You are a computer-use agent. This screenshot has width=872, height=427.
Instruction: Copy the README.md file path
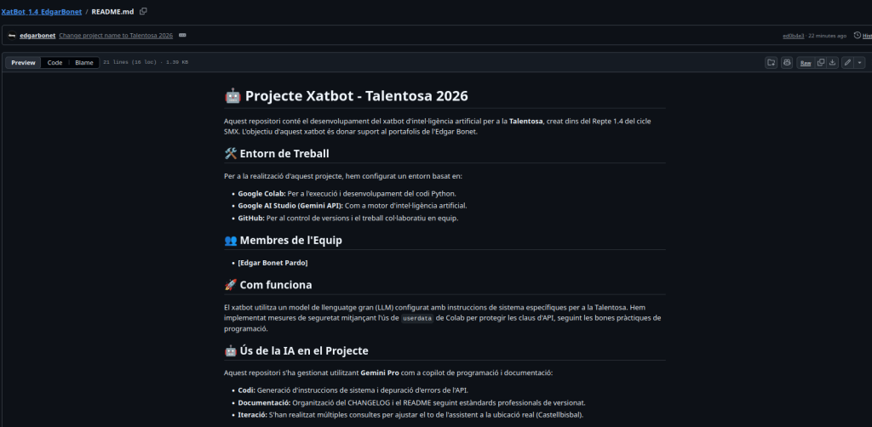click(143, 11)
